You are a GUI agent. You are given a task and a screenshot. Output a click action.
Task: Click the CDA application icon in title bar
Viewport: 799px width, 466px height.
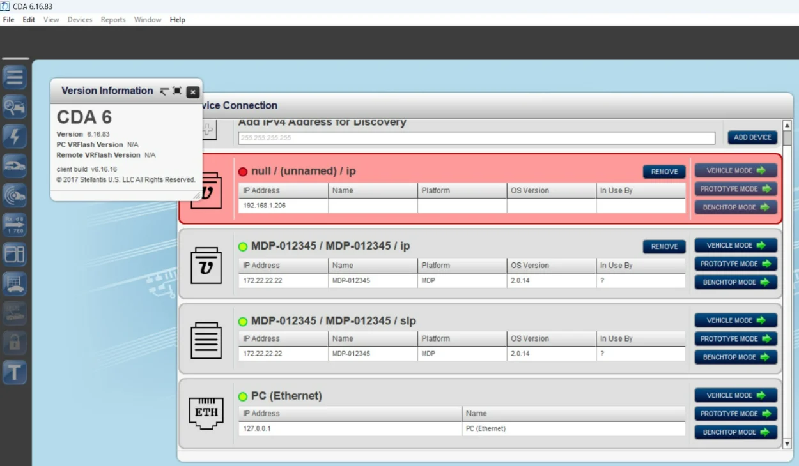[x=5, y=6]
